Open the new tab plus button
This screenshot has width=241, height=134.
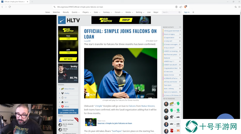32,2
